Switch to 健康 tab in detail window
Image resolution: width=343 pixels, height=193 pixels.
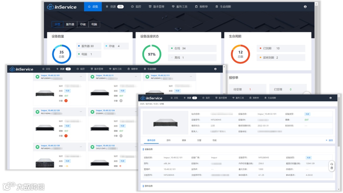pos(184,140)
